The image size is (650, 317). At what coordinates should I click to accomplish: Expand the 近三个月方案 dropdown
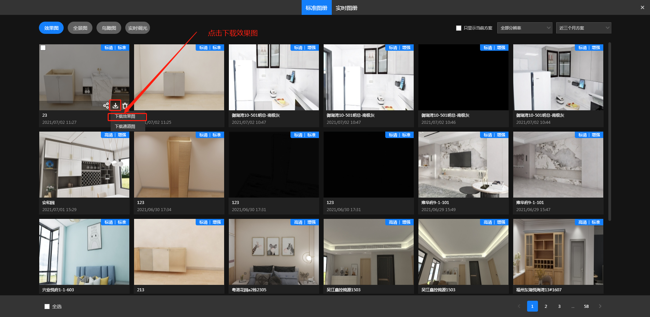tap(583, 28)
